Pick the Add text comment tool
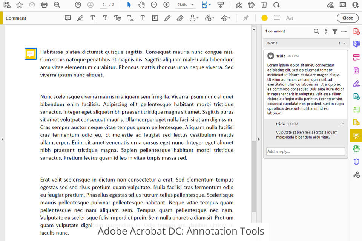The width and height of the screenshot is (362, 241). click(143, 18)
